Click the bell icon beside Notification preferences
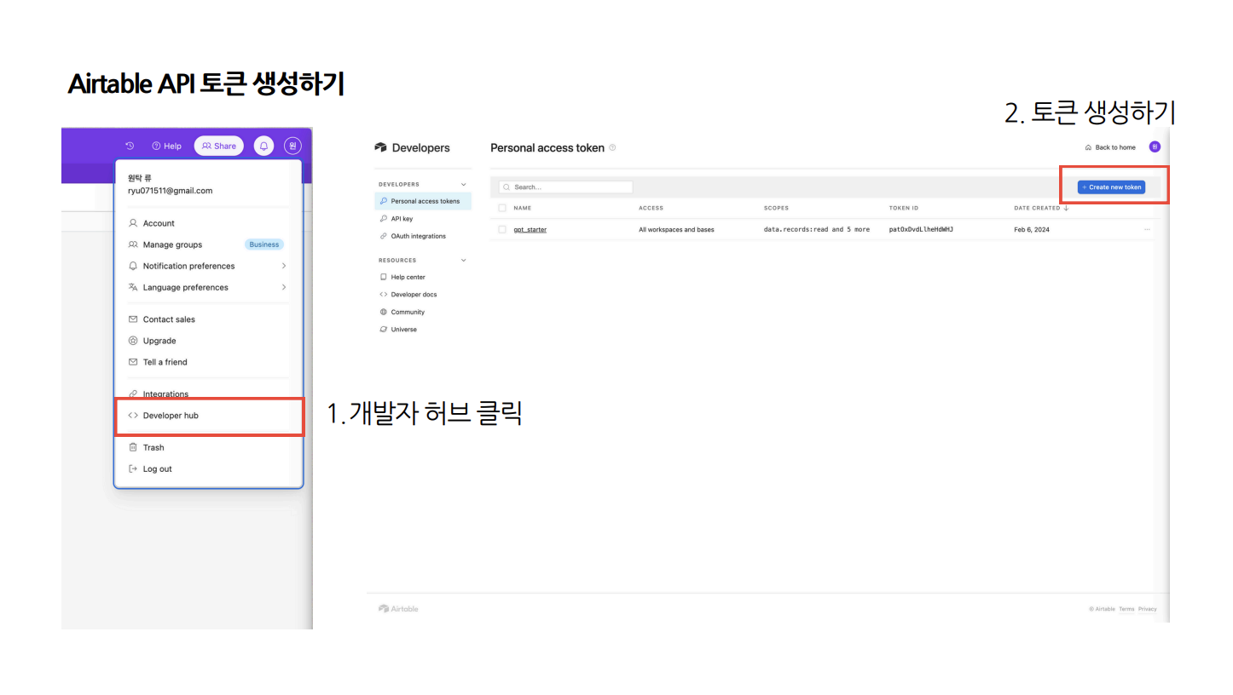 coord(133,266)
